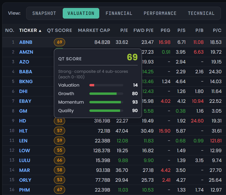
Task: Select the Valuation view tab
Action: click(81, 13)
